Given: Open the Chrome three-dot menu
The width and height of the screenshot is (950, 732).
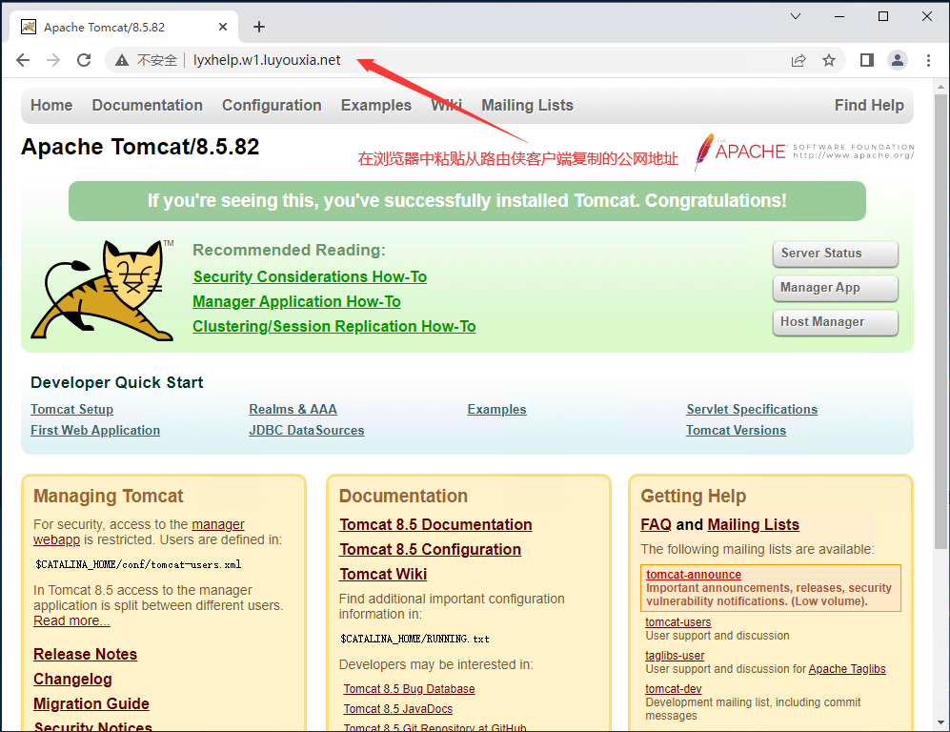Looking at the screenshot, I should click(x=928, y=60).
